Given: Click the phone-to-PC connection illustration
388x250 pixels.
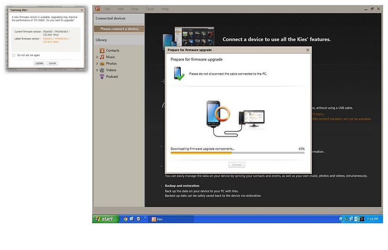Looking at the screenshot, I should pos(235,119).
